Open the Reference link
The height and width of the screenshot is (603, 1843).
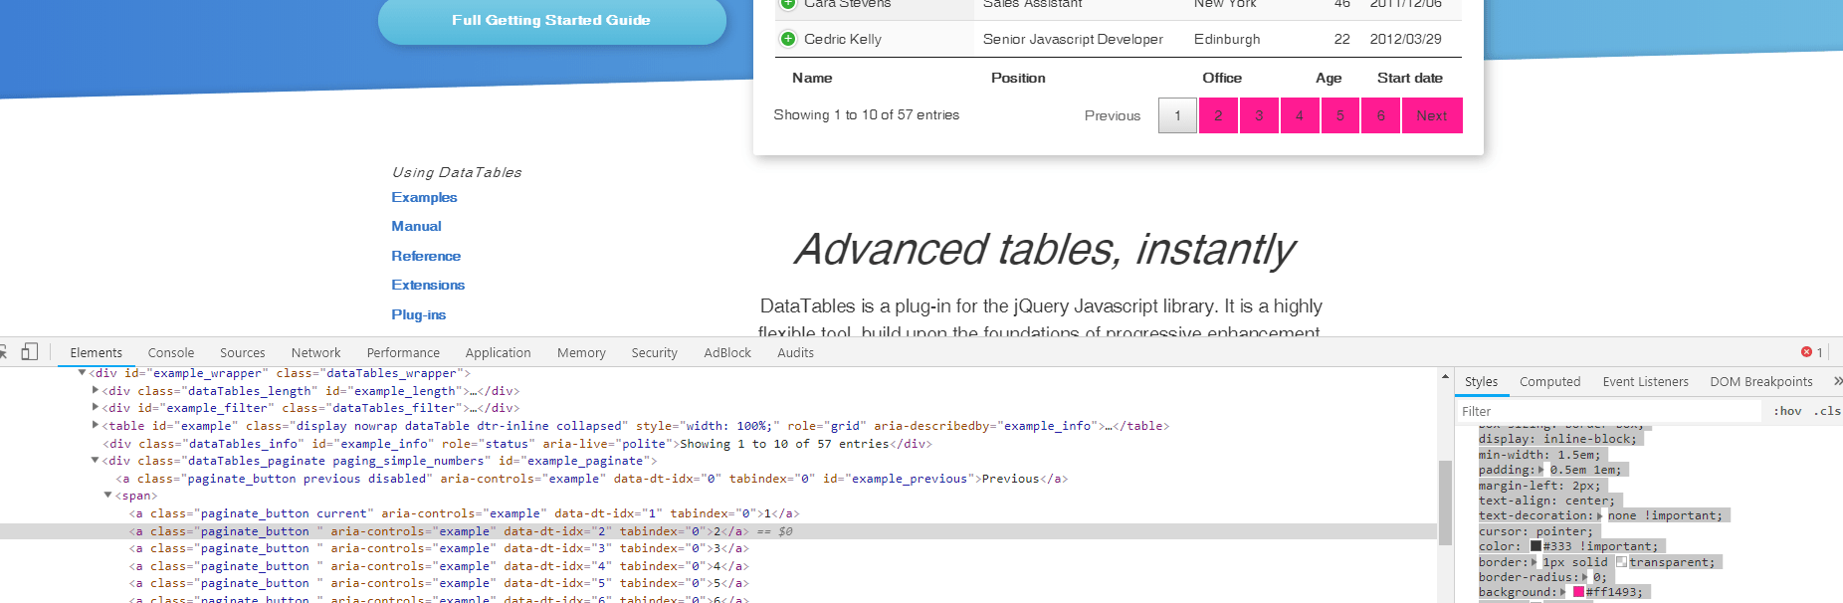pyautogui.click(x=426, y=256)
